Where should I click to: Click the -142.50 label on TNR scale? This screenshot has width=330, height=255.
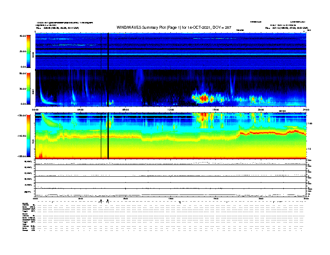22,136
